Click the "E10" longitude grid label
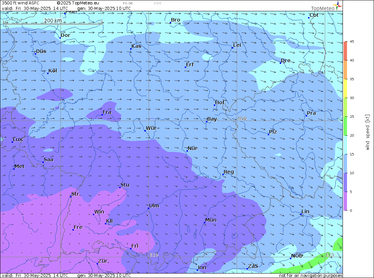Image resolution: width=374 pixels, height=278 pixels. tap(154, 255)
